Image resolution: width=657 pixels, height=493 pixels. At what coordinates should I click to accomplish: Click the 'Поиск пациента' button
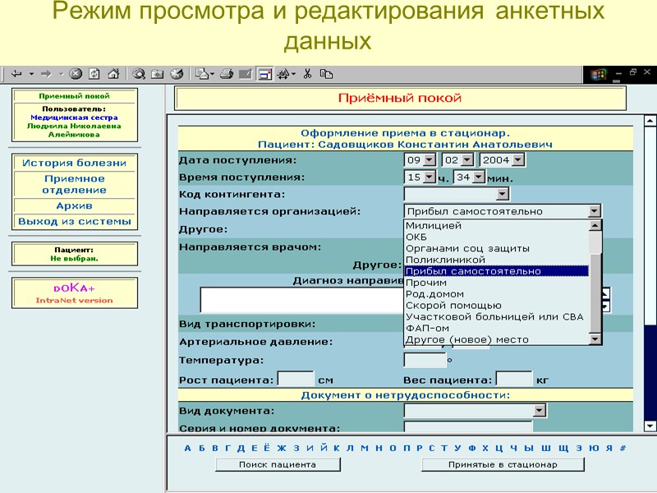click(277, 464)
